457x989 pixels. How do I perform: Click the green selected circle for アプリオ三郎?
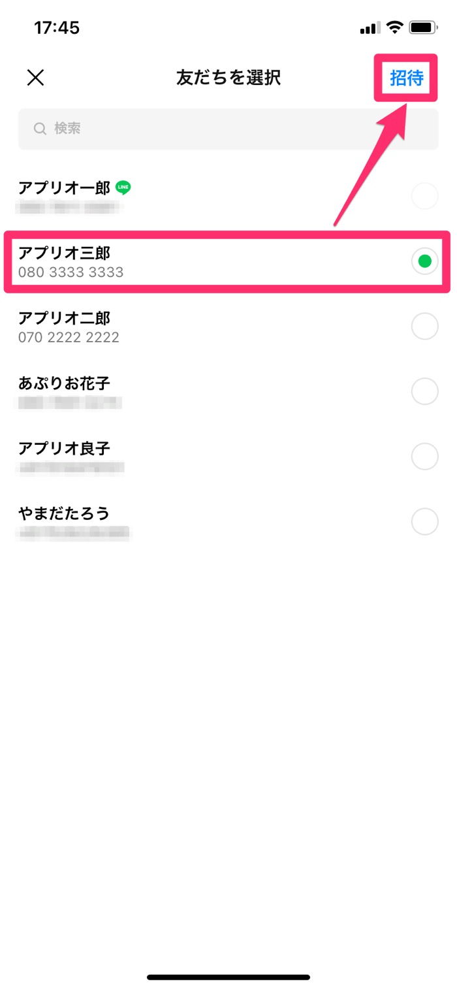point(425,261)
